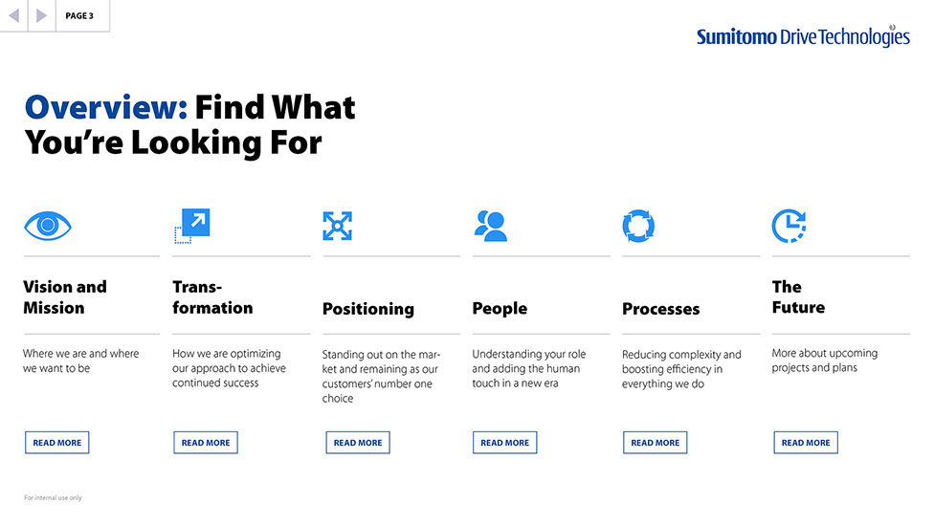Open Read More under The Future
934x525 pixels.
point(806,443)
